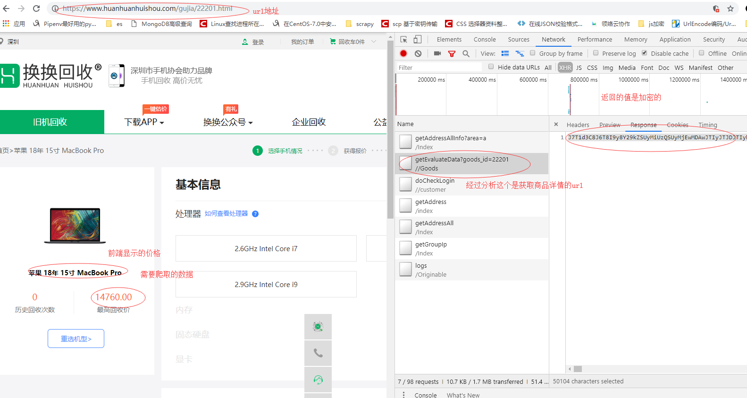Click the processor help question icon
The image size is (747, 398).
pyautogui.click(x=255, y=214)
